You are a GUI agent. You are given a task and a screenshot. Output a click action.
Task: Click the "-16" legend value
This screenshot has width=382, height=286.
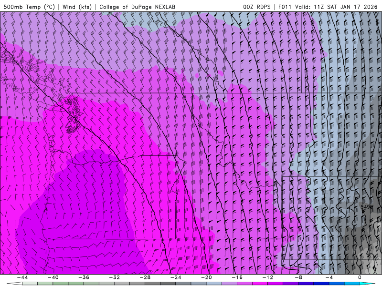[237, 277]
